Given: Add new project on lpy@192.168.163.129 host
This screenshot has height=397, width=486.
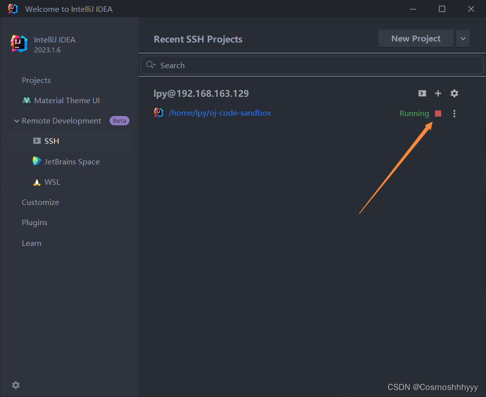Looking at the screenshot, I should point(438,93).
